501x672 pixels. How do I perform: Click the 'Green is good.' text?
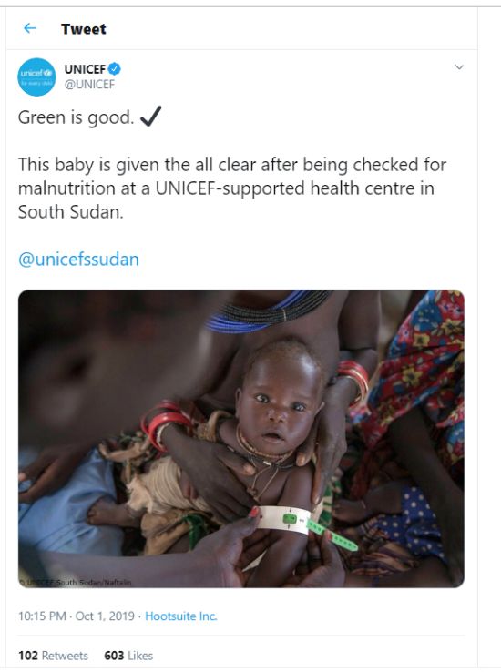[x=77, y=117]
